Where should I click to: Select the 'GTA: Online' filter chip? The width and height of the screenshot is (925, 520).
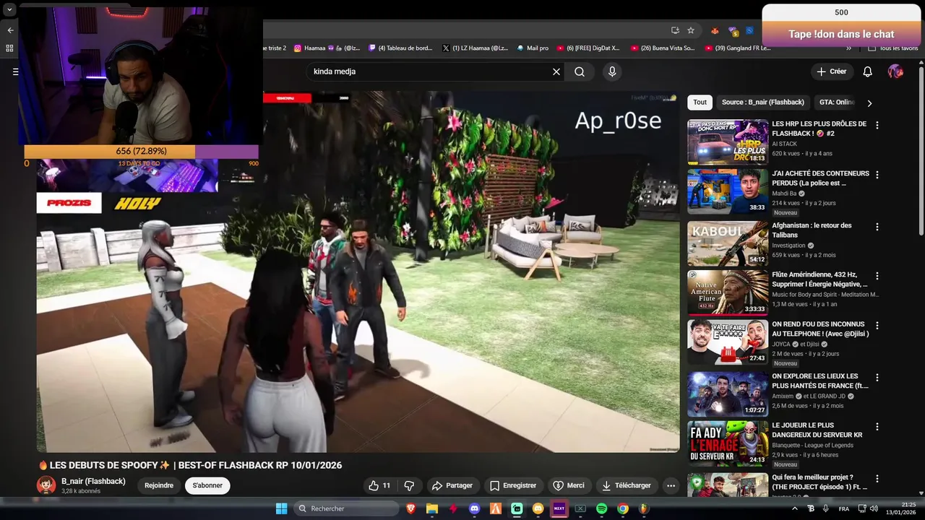836,103
